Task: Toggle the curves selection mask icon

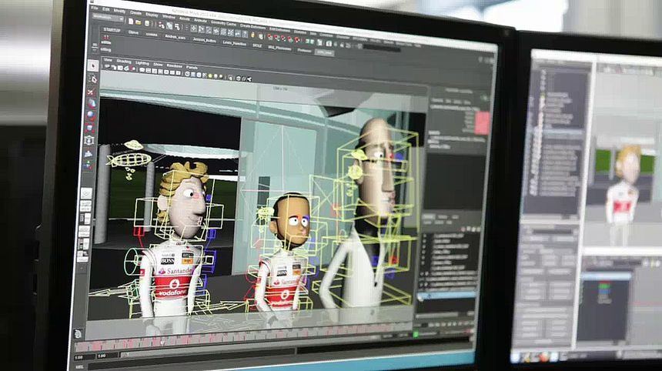Action: [209, 30]
